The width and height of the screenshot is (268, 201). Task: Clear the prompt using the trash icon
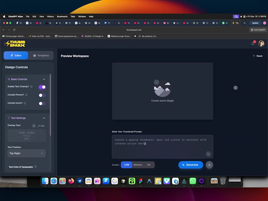[208, 154]
